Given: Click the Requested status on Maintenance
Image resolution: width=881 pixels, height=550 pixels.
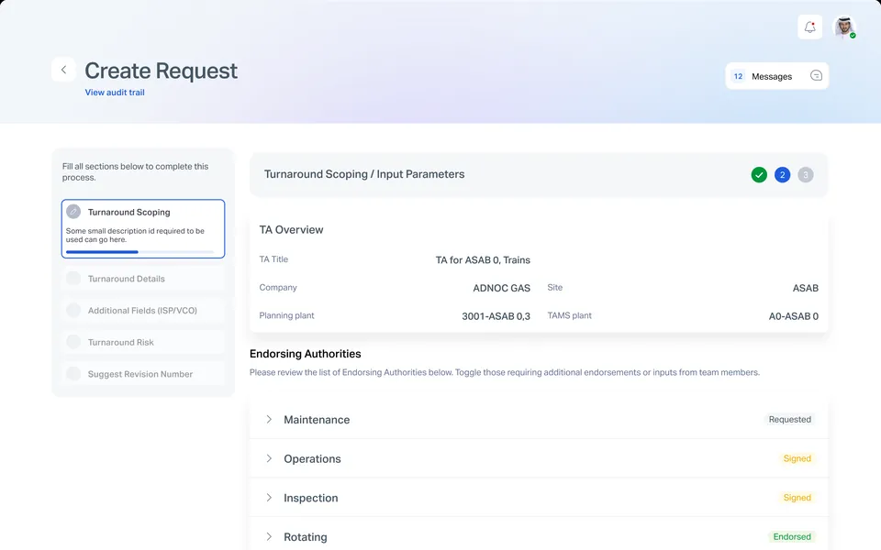Looking at the screenshot, I should click(x=789, y=419).
